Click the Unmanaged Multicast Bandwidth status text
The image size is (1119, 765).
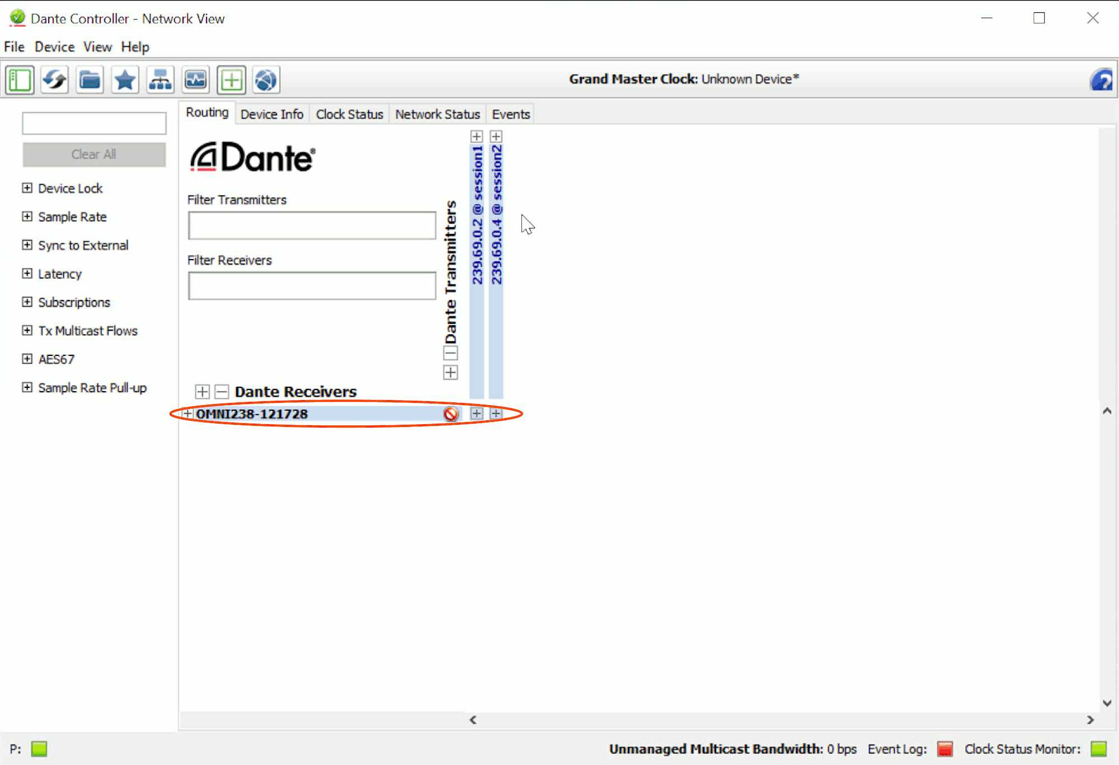point(733,749)
